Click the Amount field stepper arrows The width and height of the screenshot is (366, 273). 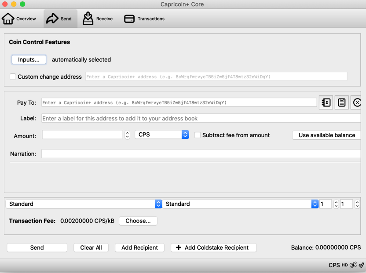click(x=127, y=135)
